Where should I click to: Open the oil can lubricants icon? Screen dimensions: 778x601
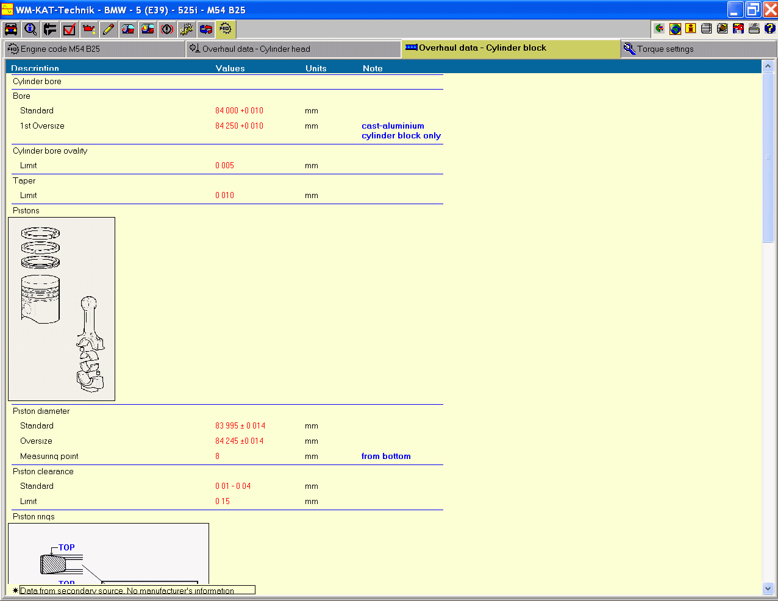tap(89, 29)
